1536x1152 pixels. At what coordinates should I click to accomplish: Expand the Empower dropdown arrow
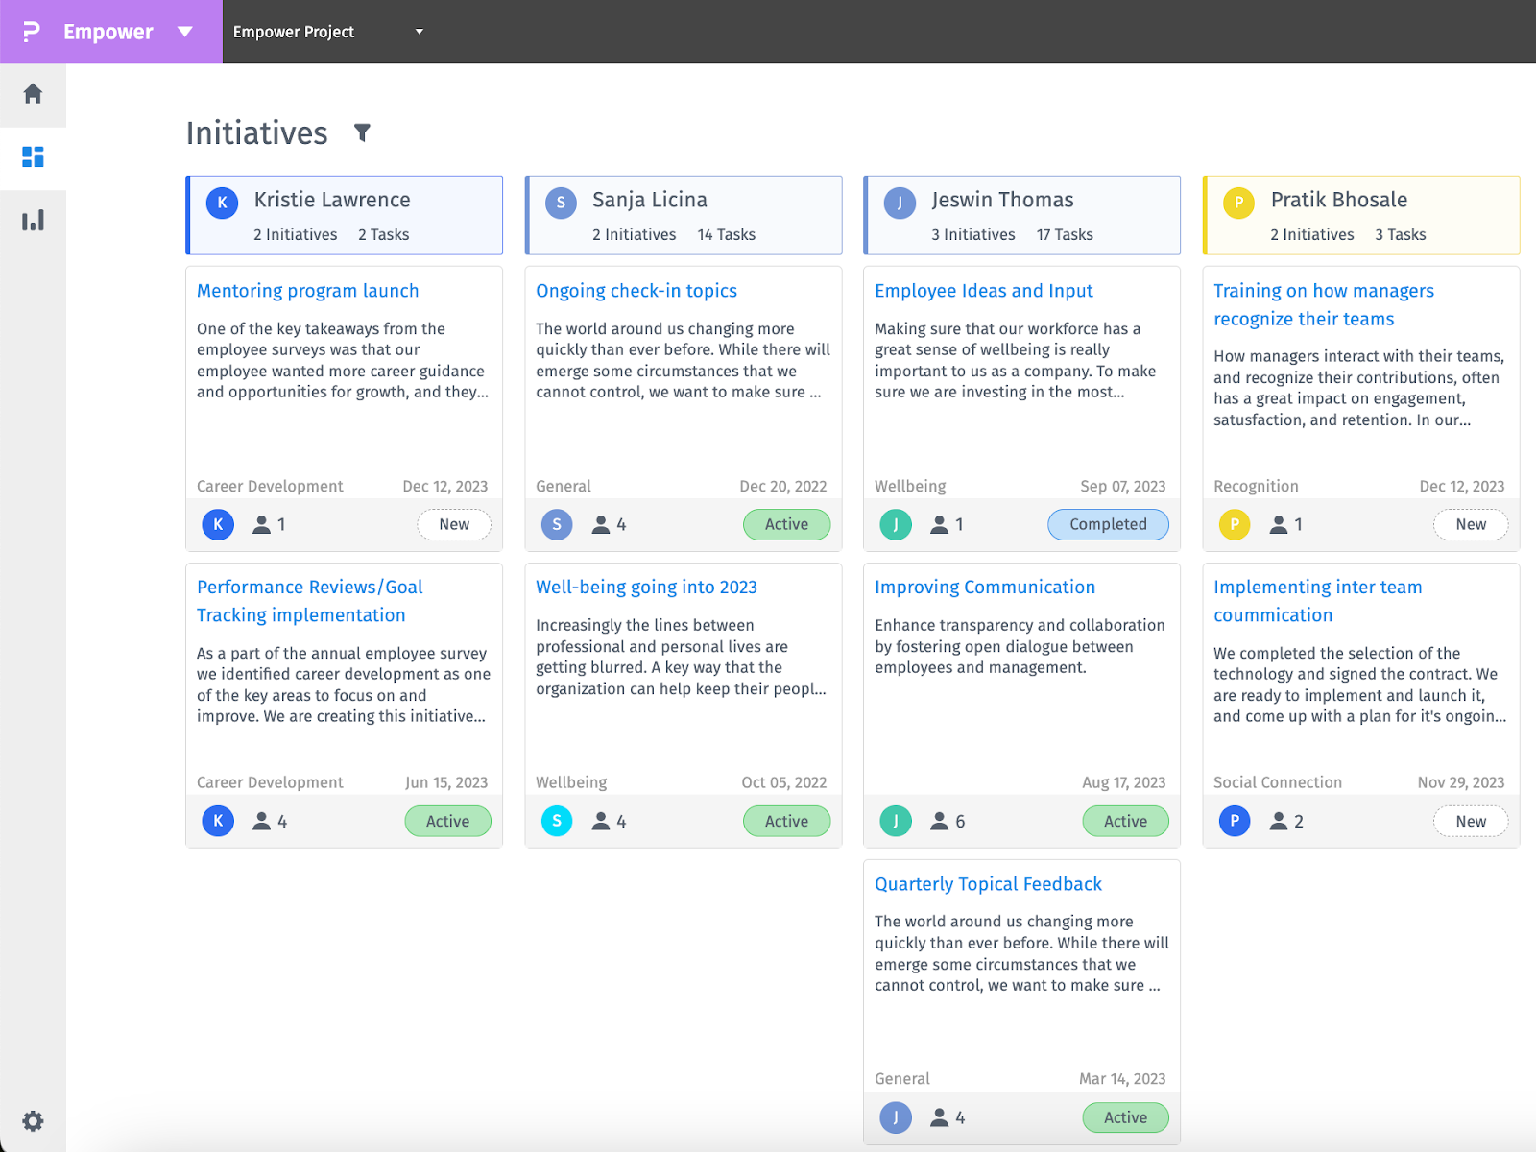coord(185,31)
